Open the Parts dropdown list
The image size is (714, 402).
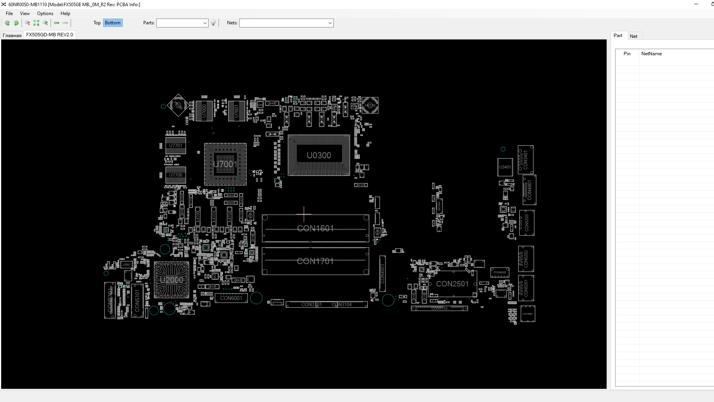(x=205, y=23)
